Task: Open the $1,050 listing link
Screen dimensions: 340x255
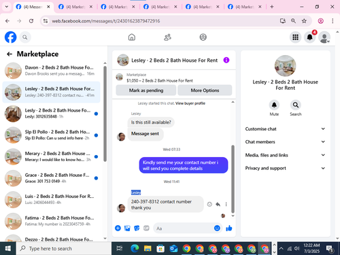Action: 160,81
